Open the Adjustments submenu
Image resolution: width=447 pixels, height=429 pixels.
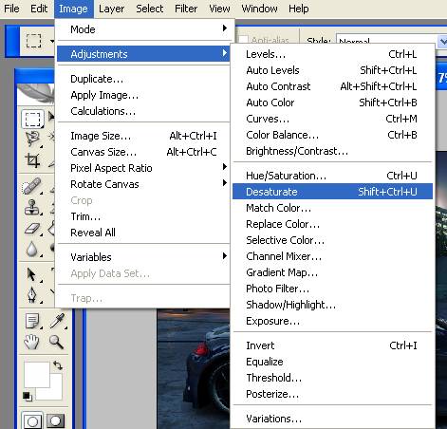(x=143, y=54)
